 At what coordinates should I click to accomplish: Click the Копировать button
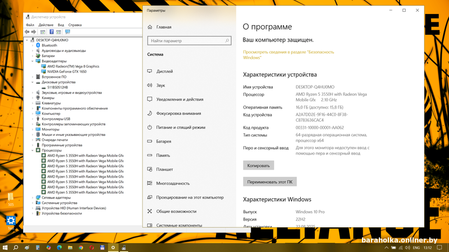(x=259, y=165)
